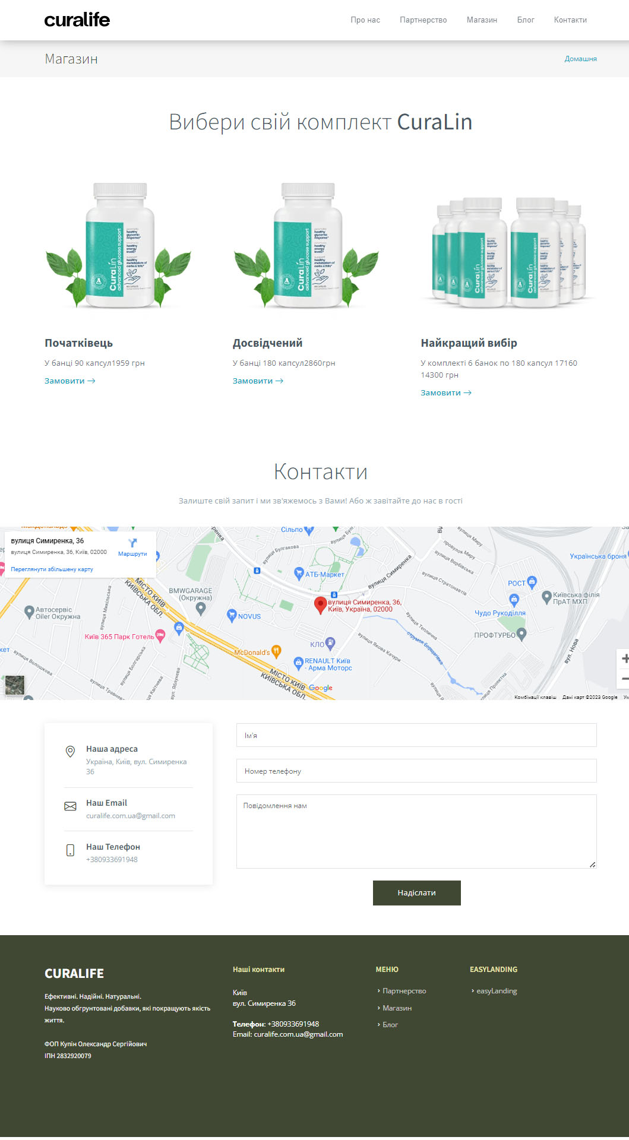Viewport: 629px width, 1140px height.
Task: Click the Початківець package heading
Action: tap(78, 343)
